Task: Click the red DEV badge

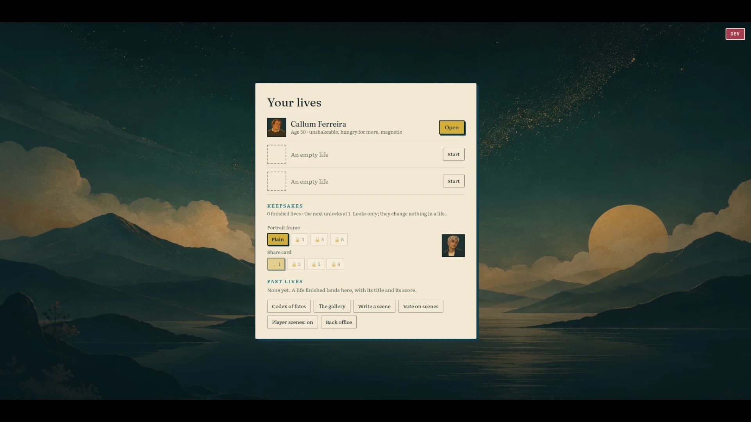Action: pyautogui.click(x=735, y=34)
